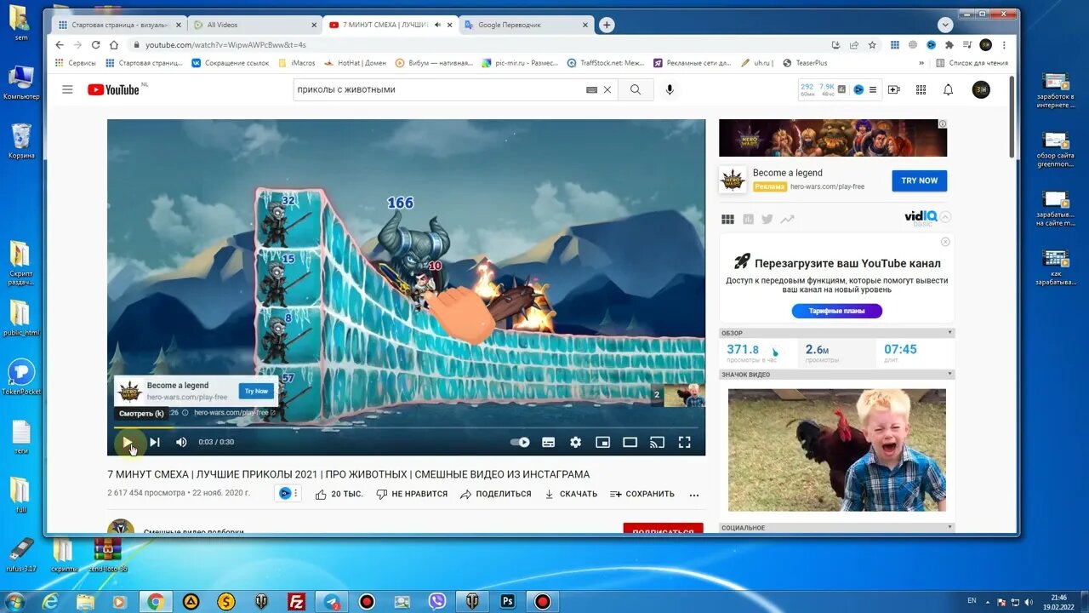The width and height of the screenshot is (1089, 613).
Task: Select the vidIQ trend line icon
Action: [787, 219]
